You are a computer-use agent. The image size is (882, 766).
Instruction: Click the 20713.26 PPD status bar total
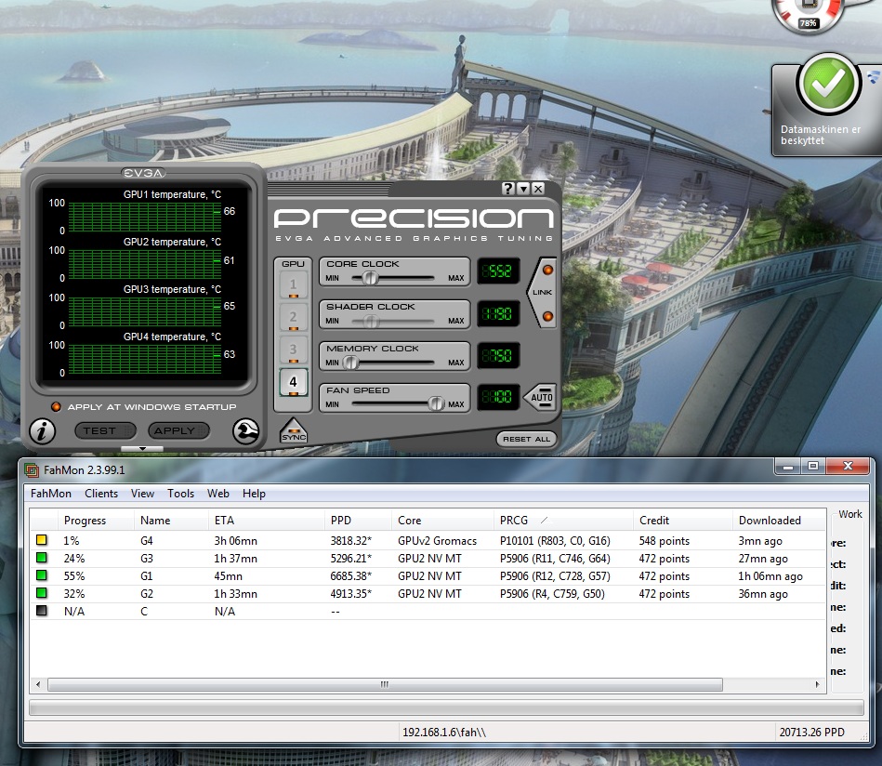pos(811,732)
